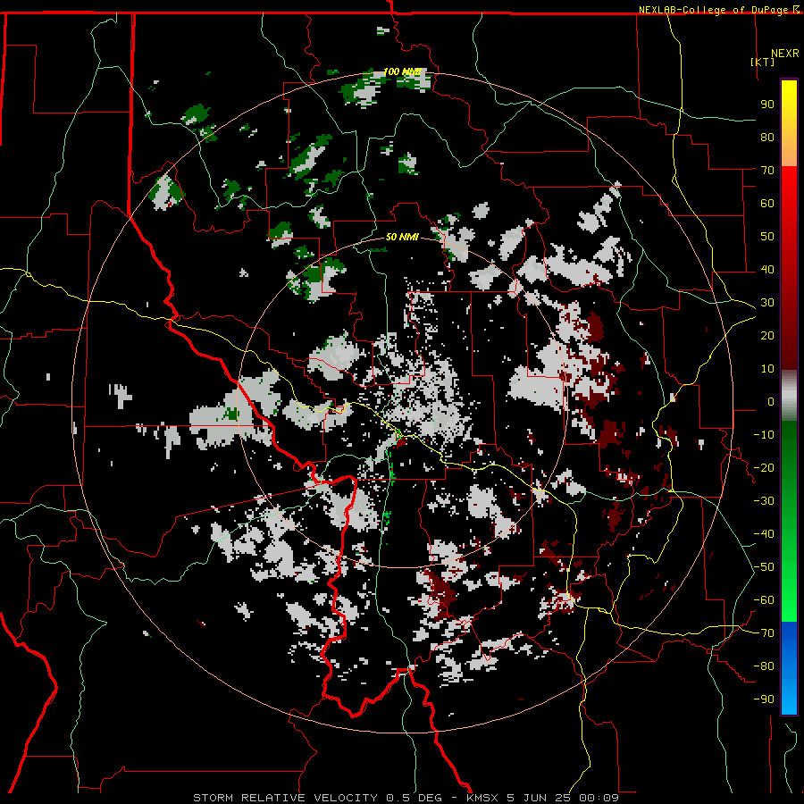The image size is (804, 804).
Task: Click the 70 value on the velocity scale
Action: point(767,171)
